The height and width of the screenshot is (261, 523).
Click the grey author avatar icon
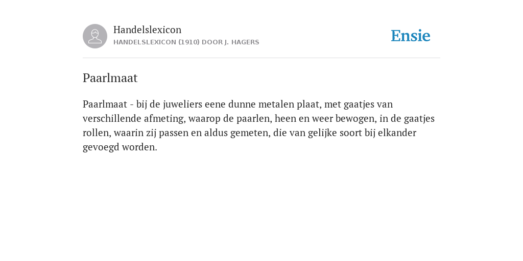pyautogui.click(x=95, y=36)
